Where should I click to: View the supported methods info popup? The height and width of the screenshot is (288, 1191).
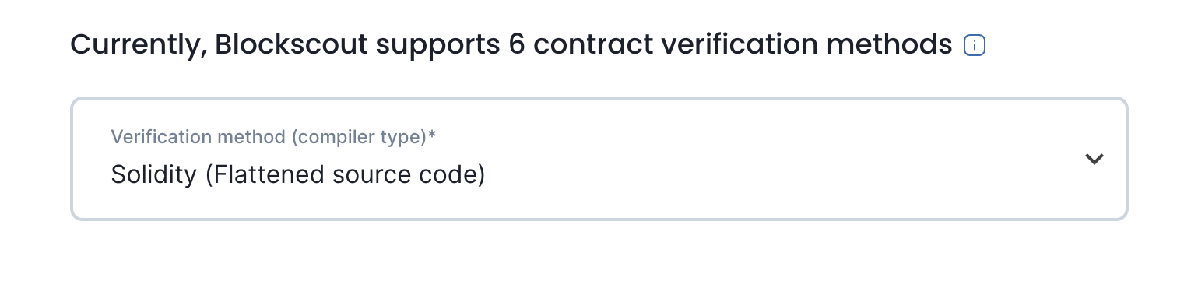[x=975, y=46]
